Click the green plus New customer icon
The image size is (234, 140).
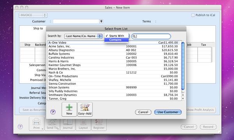click(69, 109)
